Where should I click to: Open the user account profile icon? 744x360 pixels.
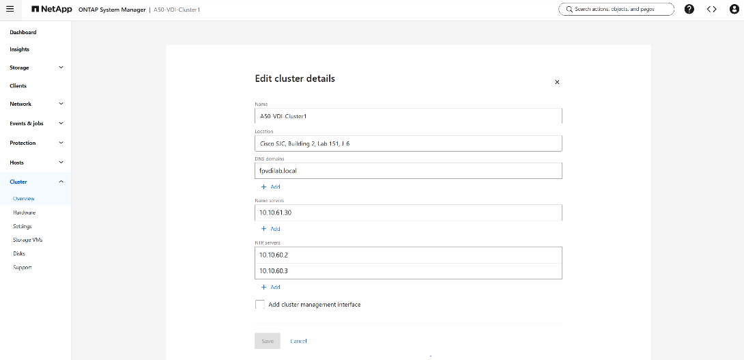pos(734,9)
